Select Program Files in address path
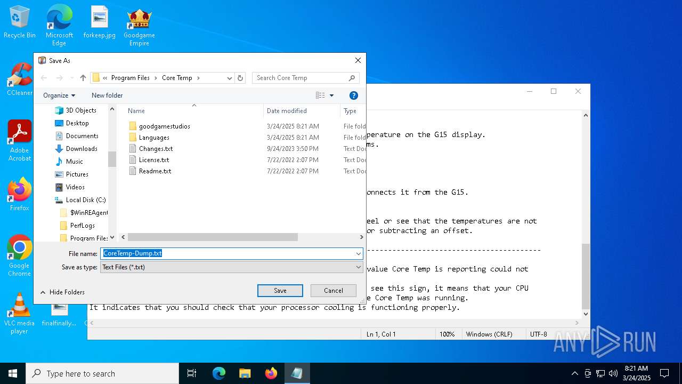The width and height of the screenshot is (682, 384). tap(131, 78)
